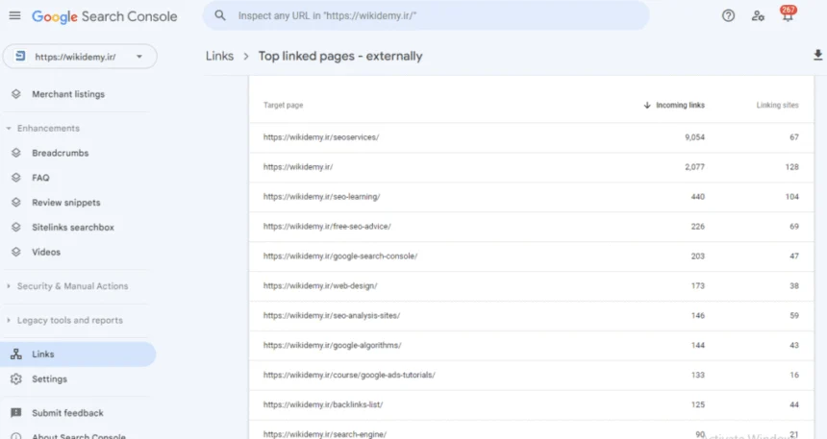Go to Settings in sidebar
Image resolution: width=827 pixels, height=439 pixels.
point(49,379)
